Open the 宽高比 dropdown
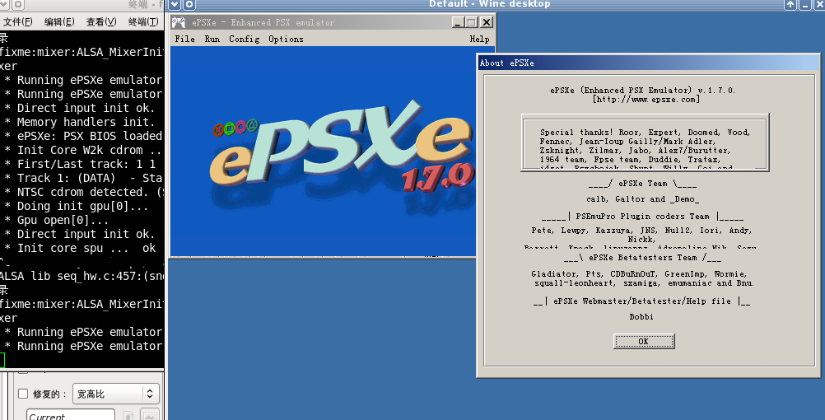825x420 pixels. [x=116, y=394]
